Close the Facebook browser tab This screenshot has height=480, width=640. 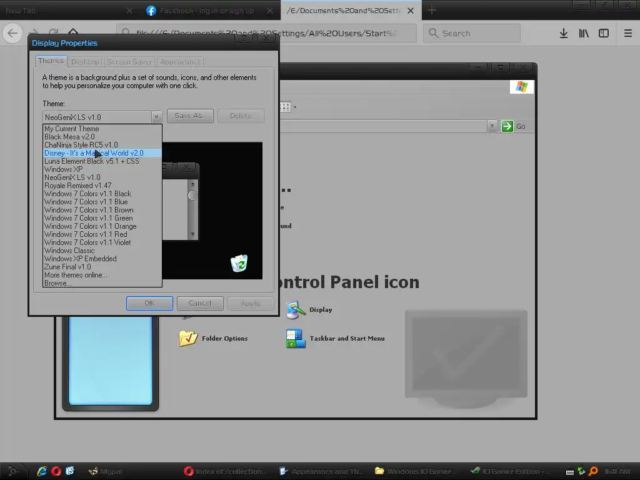pos(270,11)
